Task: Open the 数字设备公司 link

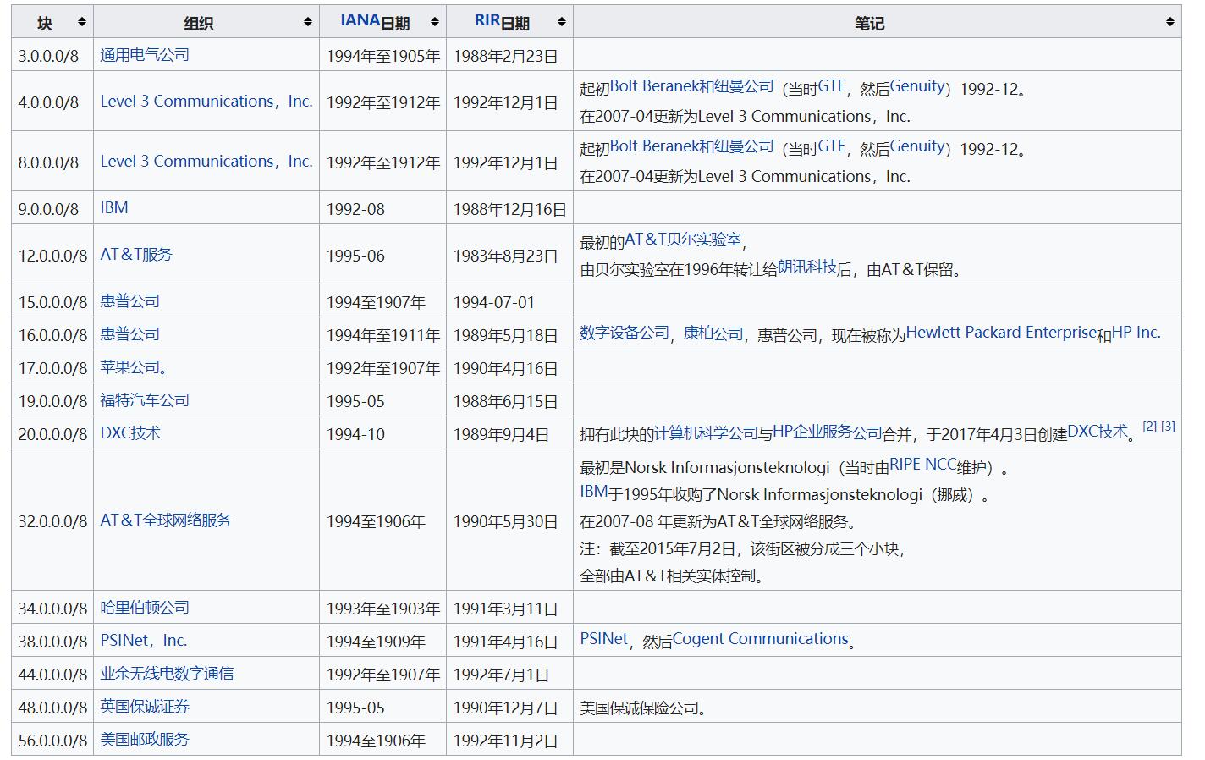Action: pyautogui.click(x=625, y=333)
